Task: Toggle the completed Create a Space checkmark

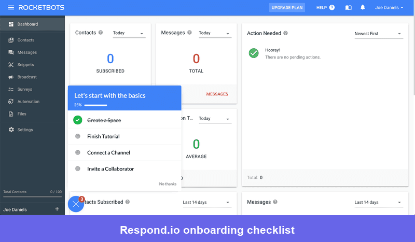Action: tap(77, 120)
